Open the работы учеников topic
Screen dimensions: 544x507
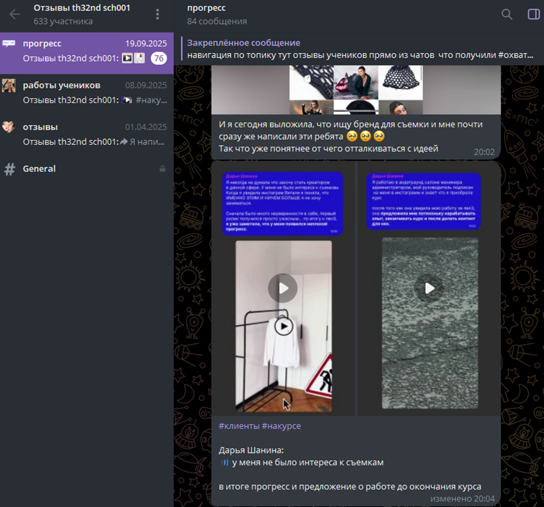(86, 92)
